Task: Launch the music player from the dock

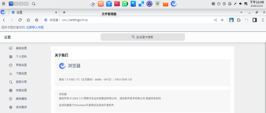Action: (x=125, y=4)
